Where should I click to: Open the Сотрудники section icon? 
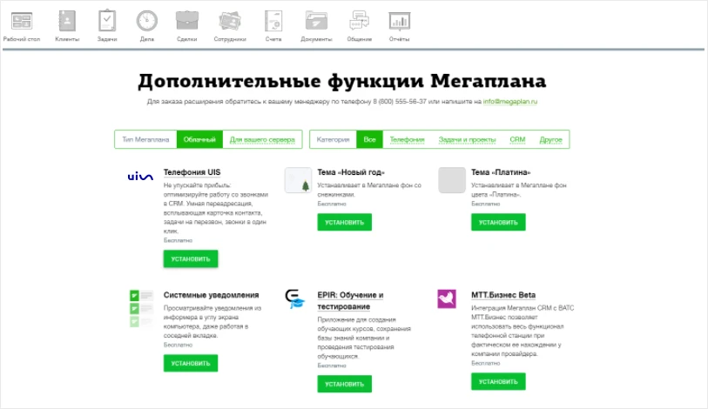[230, 21]
